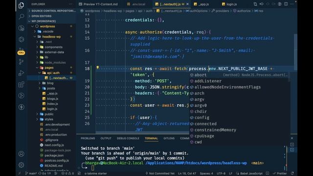Close the [...nextauth].js tab
The image size is (313, 176).
pos(187,4)
